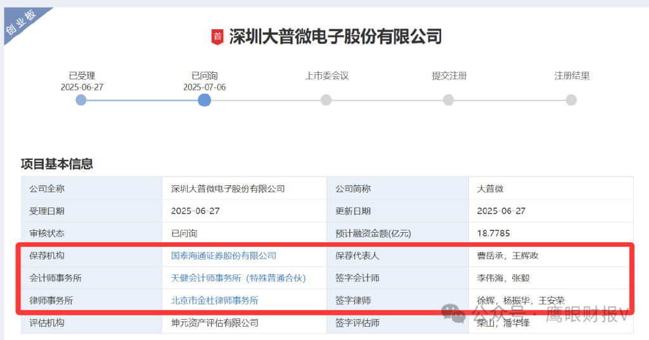
Task: Click the financing amount 18.7785
Action: pos(493,233)
